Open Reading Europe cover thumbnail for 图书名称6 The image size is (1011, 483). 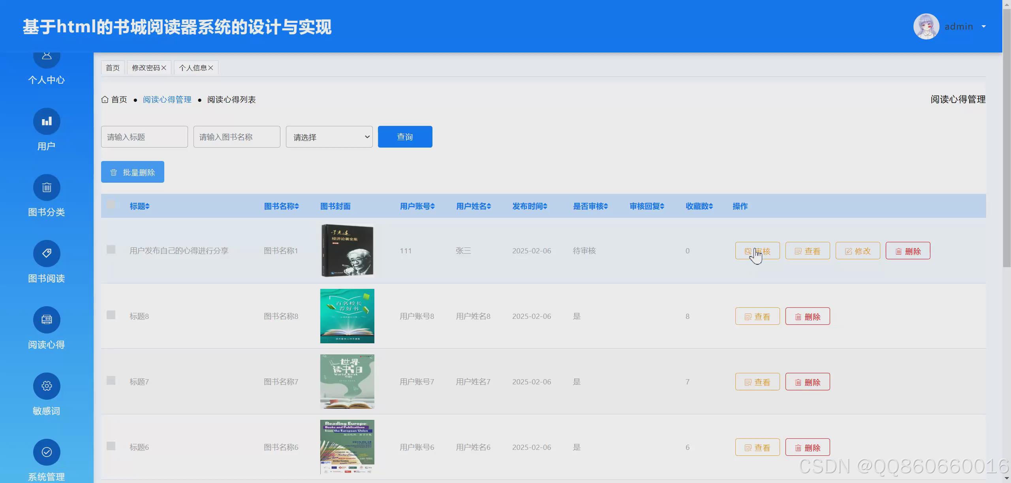[347, 447]
